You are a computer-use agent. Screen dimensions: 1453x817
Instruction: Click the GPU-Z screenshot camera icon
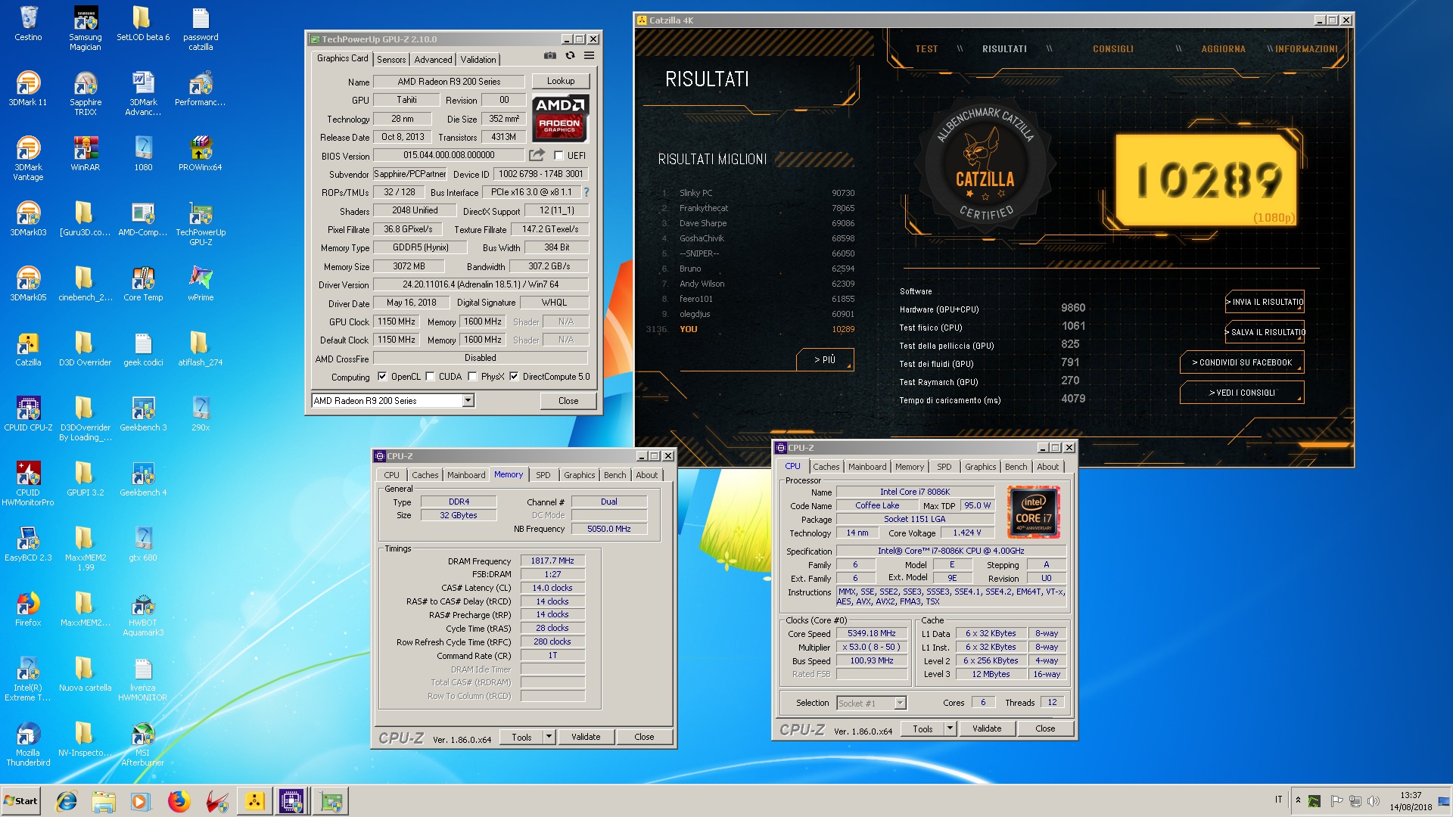550,56
